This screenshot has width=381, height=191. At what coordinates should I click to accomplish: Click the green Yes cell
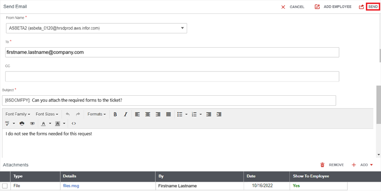point(319,186)
